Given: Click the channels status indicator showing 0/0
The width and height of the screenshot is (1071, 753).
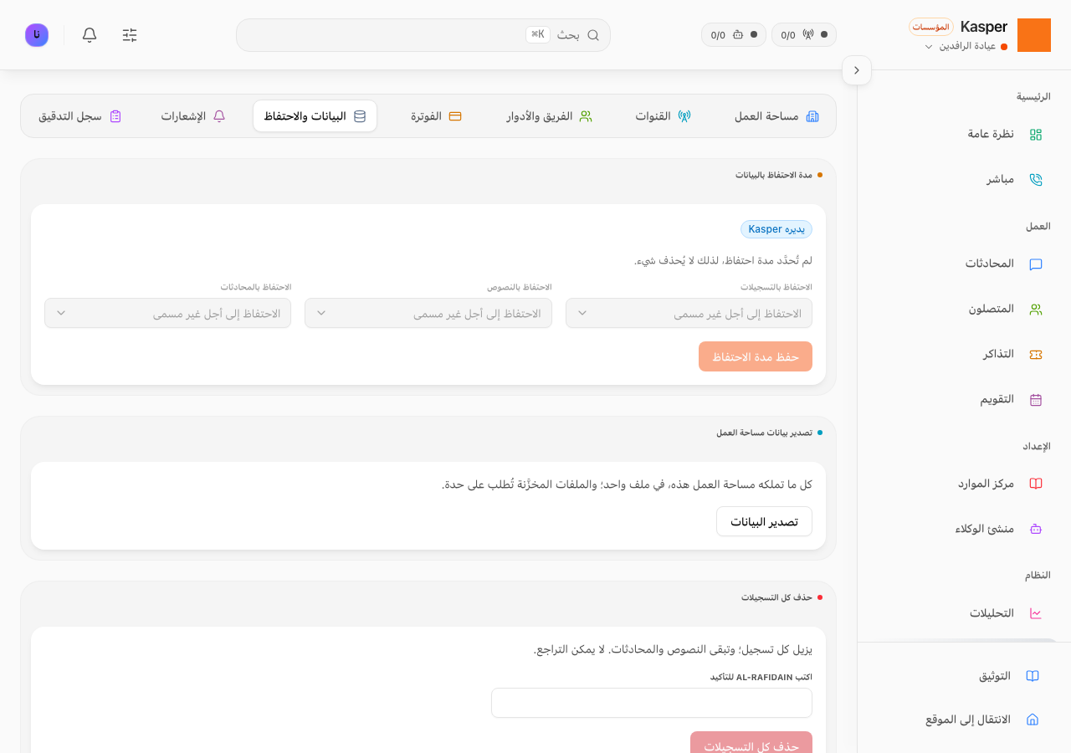Looking at the screenshot, I should coord(803,35).
